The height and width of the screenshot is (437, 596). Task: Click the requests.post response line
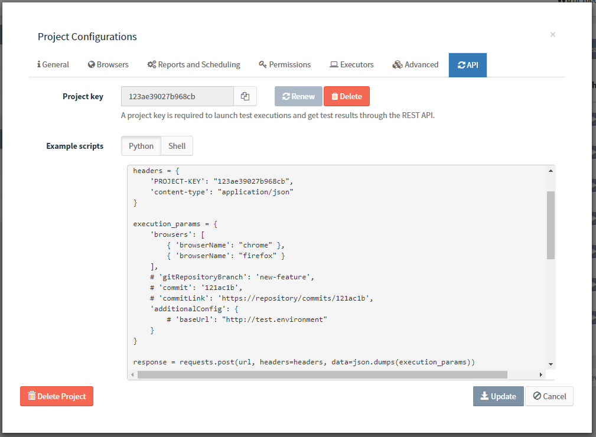[x=304, y=362]
